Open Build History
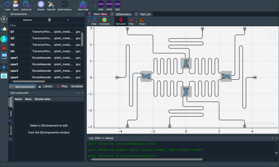Viewport: 279px width, 167px height. coord(65,5)
